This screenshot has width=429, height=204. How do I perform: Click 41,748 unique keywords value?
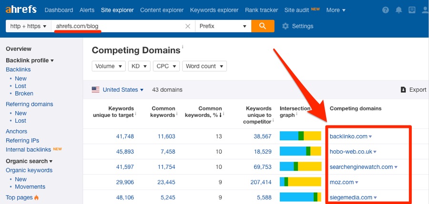click(x=125, y=136)
